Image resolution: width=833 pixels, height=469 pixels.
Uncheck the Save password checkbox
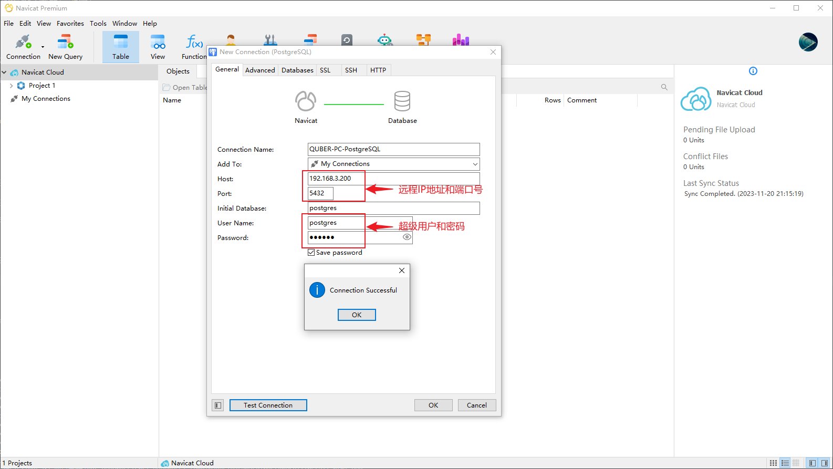point(311,253)
